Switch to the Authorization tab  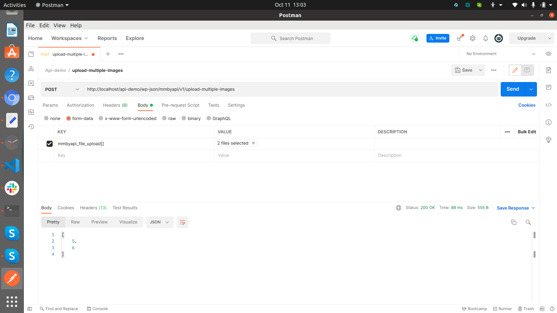click(x=80, y=105)
